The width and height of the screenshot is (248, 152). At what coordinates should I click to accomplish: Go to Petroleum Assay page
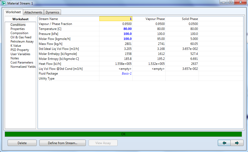(x=22, y=41)
